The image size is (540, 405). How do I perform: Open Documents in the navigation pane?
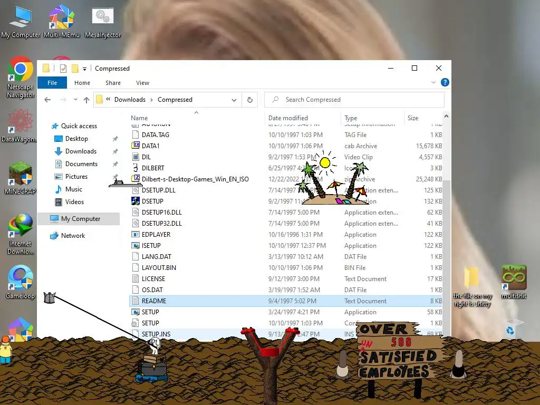[81, 164]
